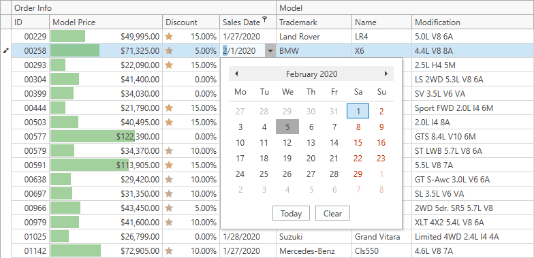Click the GTS 8.4L V10 6M cell
534x258 pixels.
tap(473, 136)
